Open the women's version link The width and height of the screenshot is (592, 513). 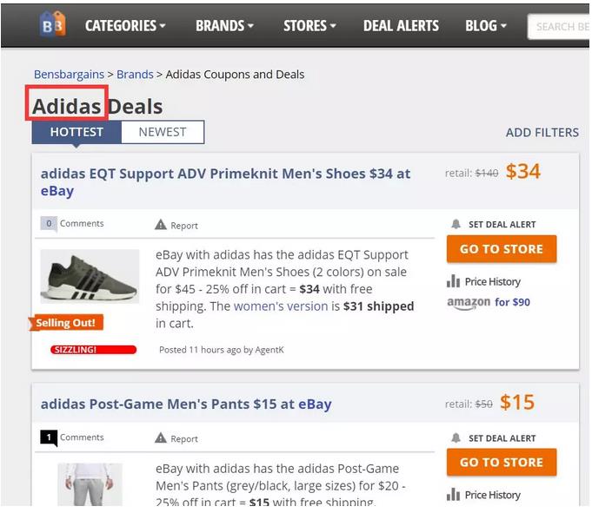click(280, 306)
